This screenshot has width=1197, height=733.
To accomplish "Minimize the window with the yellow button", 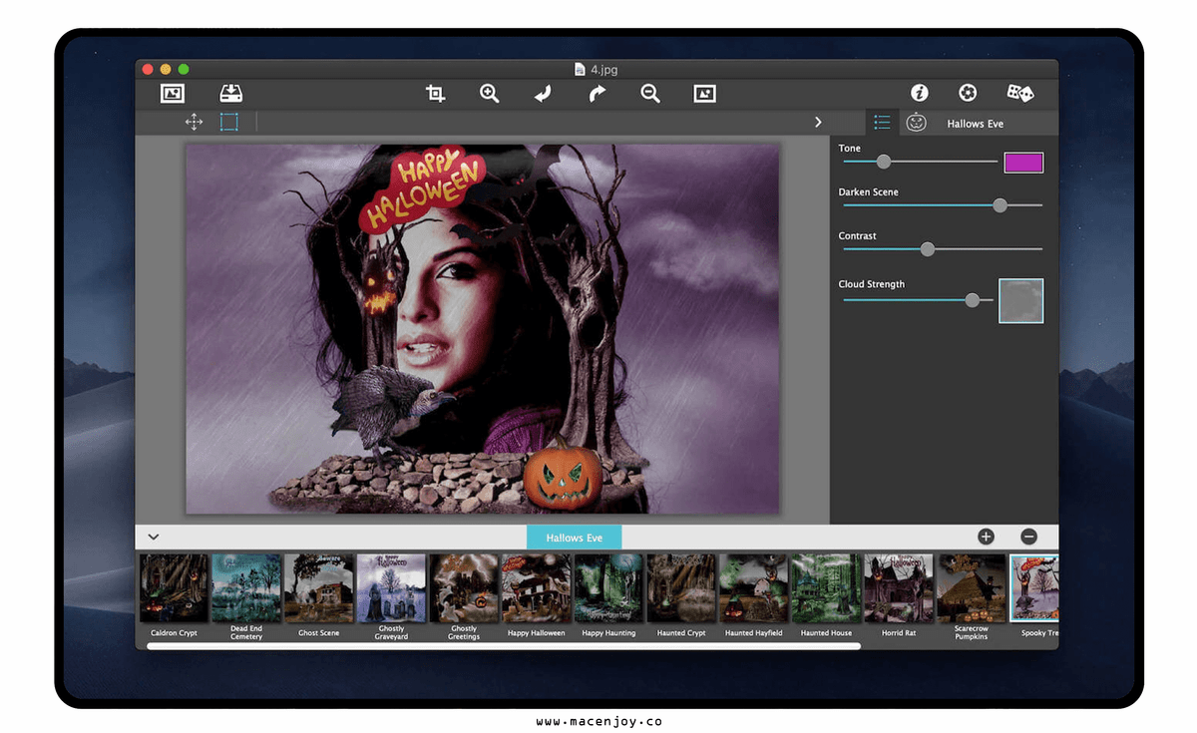I will coord(166,69).
